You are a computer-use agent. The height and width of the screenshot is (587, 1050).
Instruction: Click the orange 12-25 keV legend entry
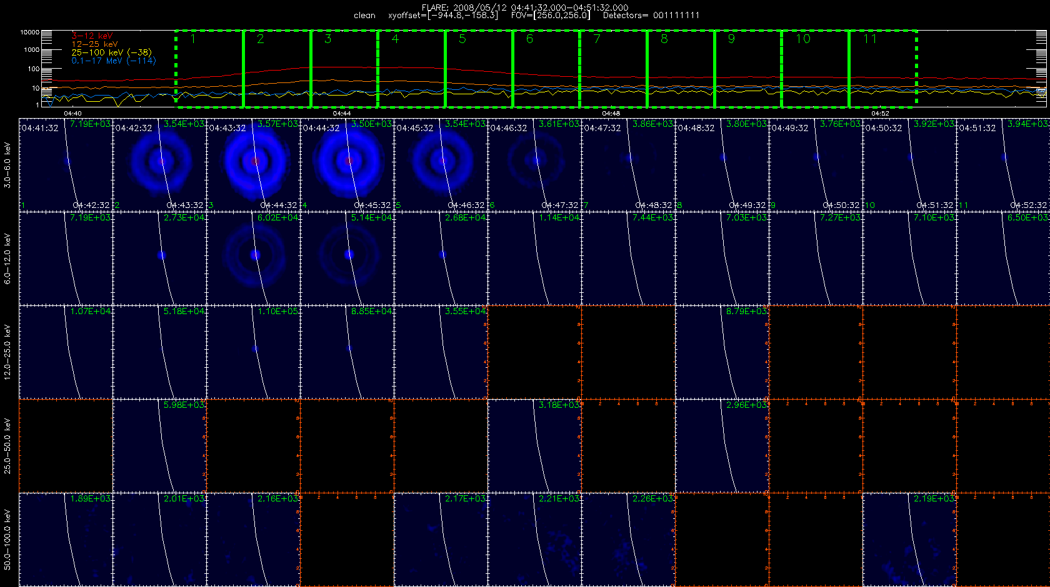coord(94,44)
